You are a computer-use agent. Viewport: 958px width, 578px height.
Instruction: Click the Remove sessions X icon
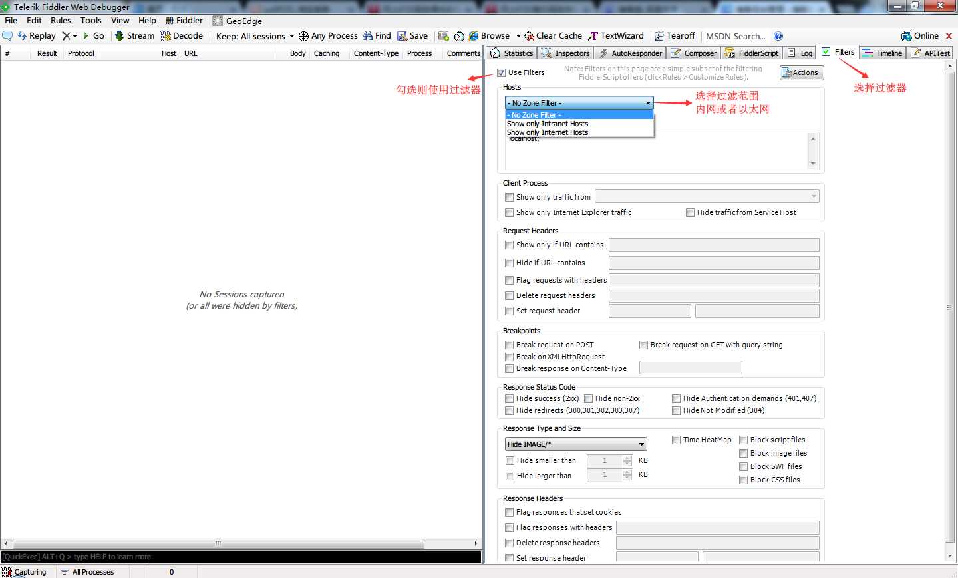(66, 35)
